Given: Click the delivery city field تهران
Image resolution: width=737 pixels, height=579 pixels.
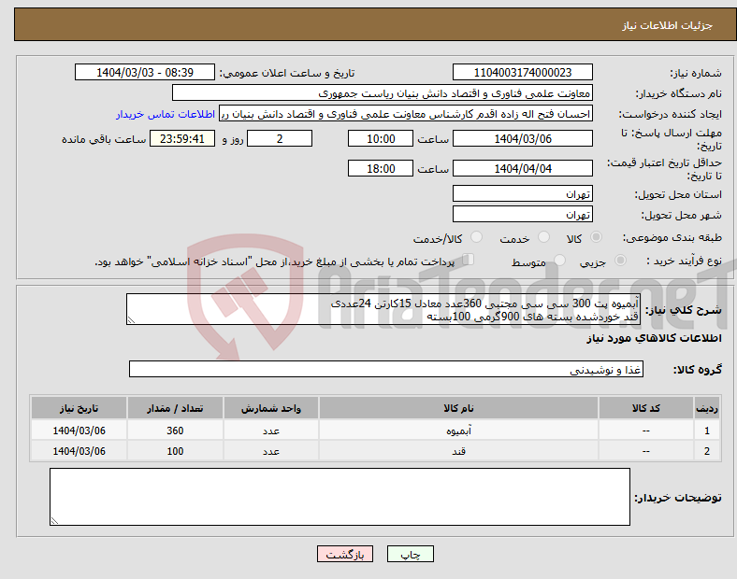Looking at the screenshot, I should [522, 214].
